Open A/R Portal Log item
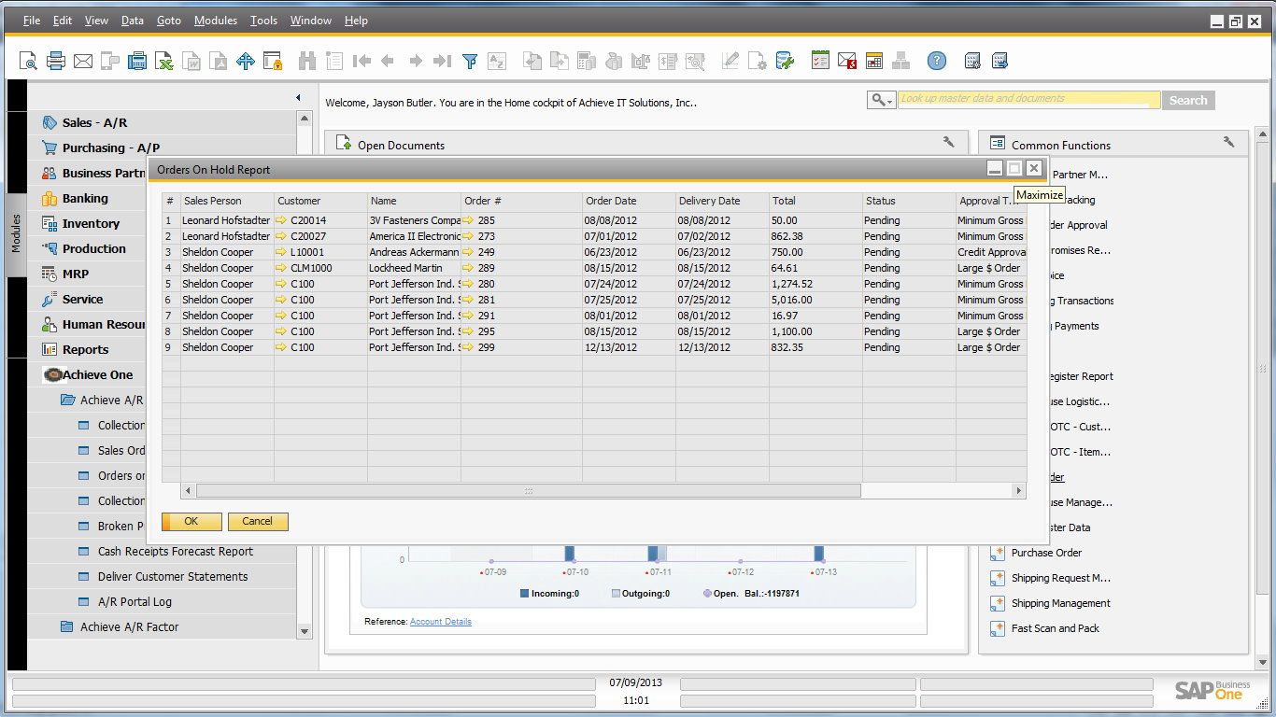The image size is (1276, 717). [x=135, y=601]
